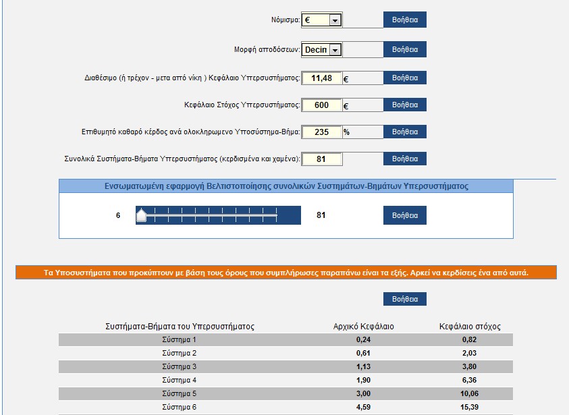
Task: Click the slider minimum value 6
Action: (x=118, y=215)
